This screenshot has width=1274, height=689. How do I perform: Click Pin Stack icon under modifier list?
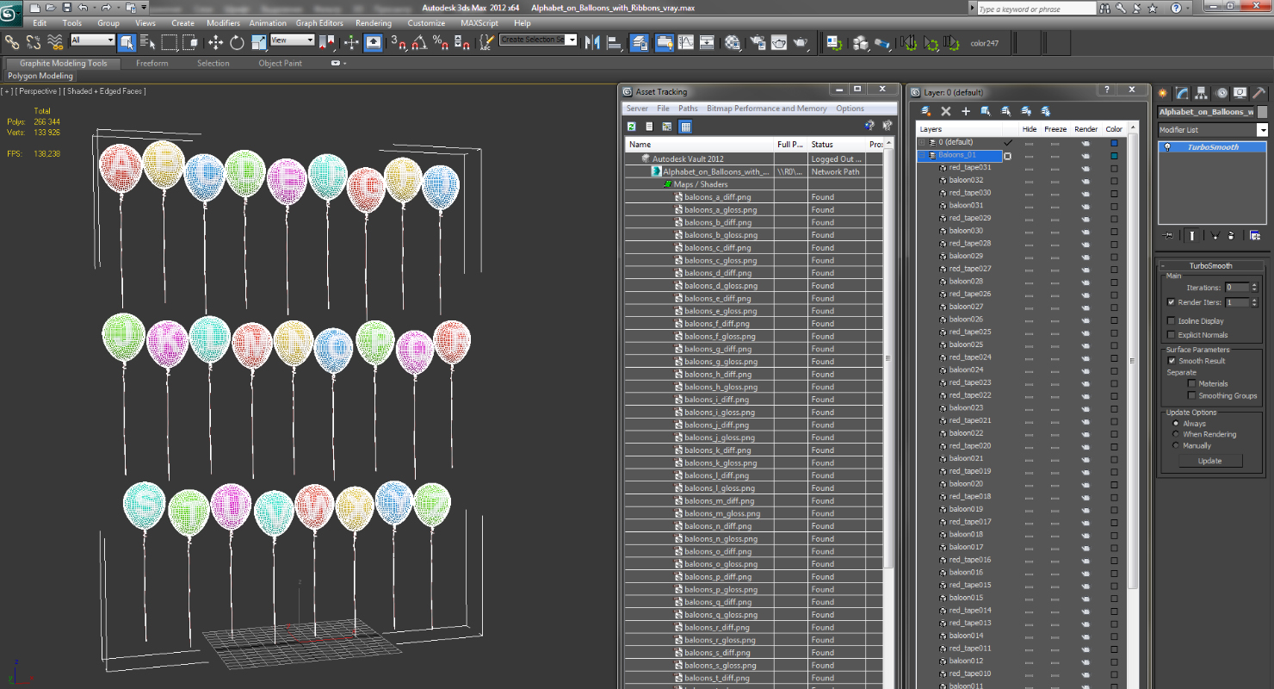tap(1166, 235)
